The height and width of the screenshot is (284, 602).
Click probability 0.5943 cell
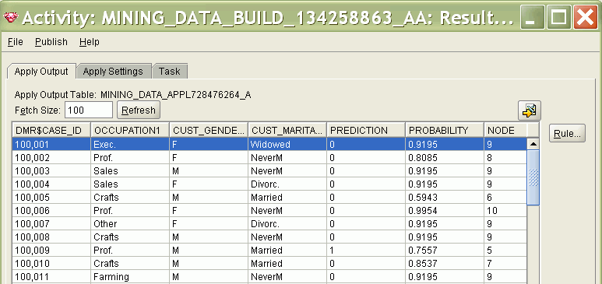coord(445,198)
